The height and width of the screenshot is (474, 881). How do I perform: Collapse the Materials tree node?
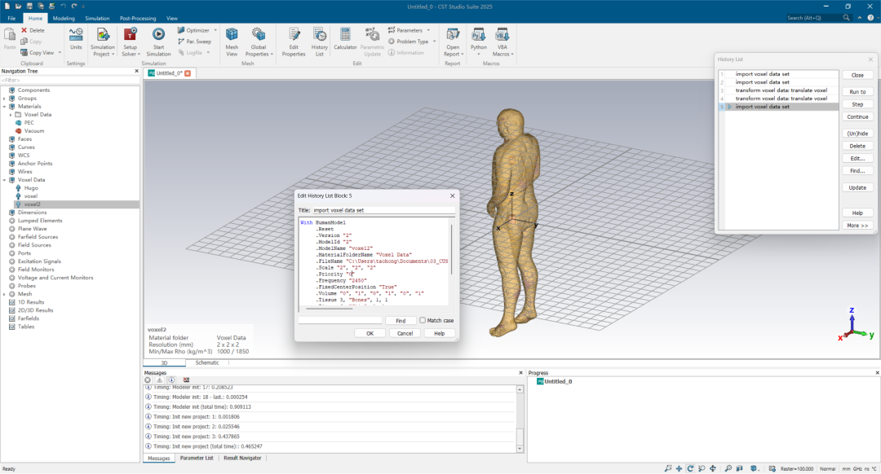pos(5,106)
